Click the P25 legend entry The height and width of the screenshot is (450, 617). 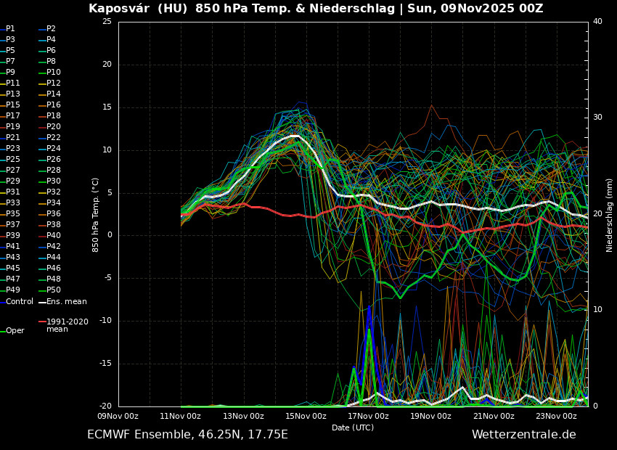pos(13,160)
